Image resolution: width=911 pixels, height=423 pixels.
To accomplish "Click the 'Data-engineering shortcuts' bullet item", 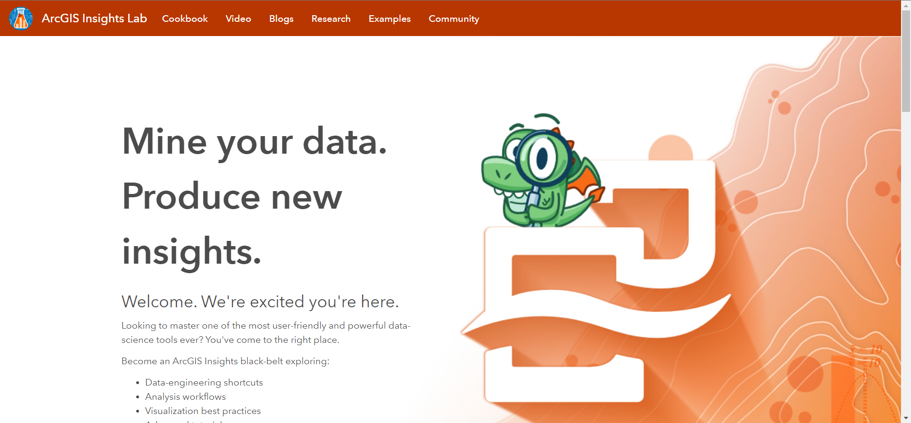I will (204, 382).
